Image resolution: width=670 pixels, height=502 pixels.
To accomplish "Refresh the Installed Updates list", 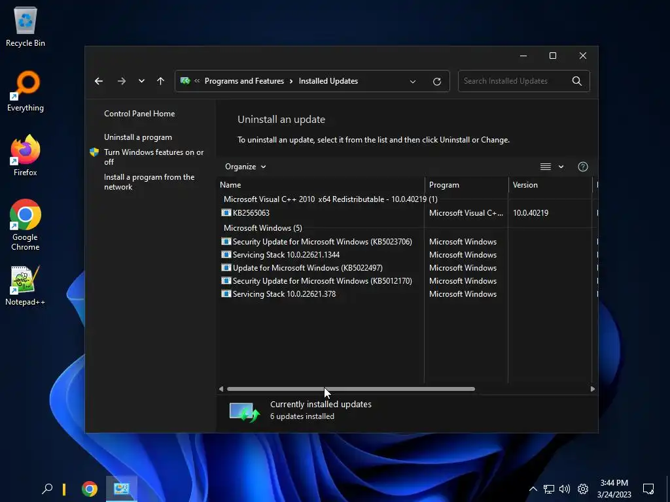I will [x=436, y=82].
